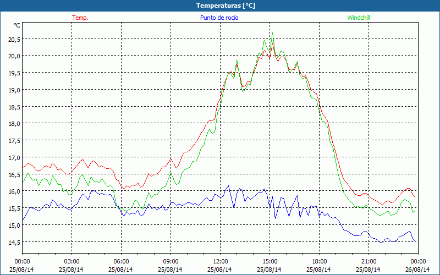The width and height of the screenshot is (440, 275).
Task: Click the 17,5 y-axis value
Action: [x=14, y=141]
